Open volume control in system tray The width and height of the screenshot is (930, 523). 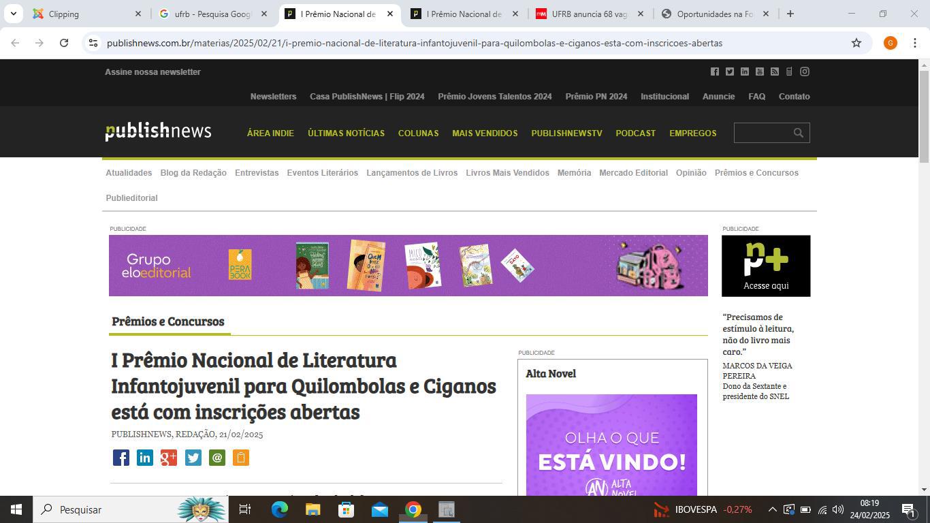(x=838, y=509)
